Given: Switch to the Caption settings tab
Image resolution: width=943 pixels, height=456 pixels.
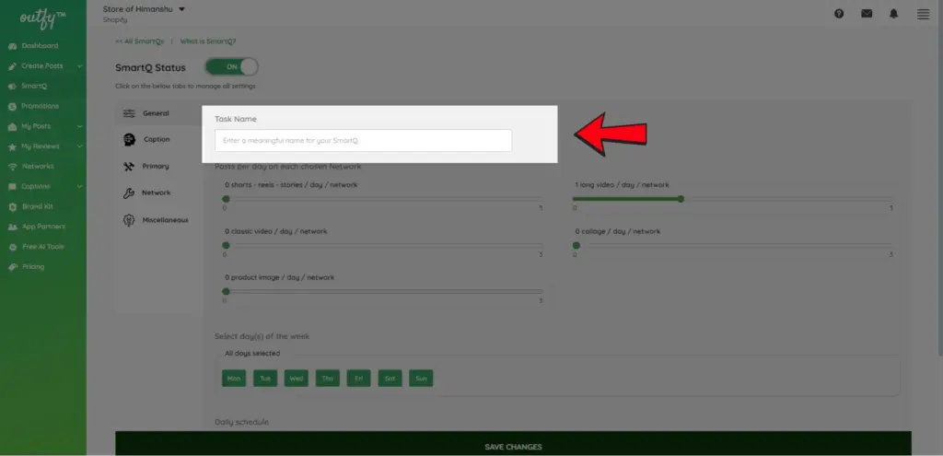Looking at the screenshot, I should pyautogui.click(x=156, y=139).
